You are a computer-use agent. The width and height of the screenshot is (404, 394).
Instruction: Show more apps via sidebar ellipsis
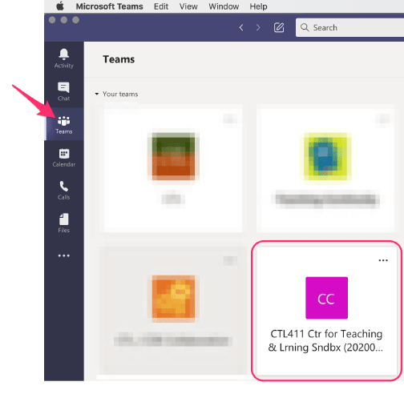[63, 255]
